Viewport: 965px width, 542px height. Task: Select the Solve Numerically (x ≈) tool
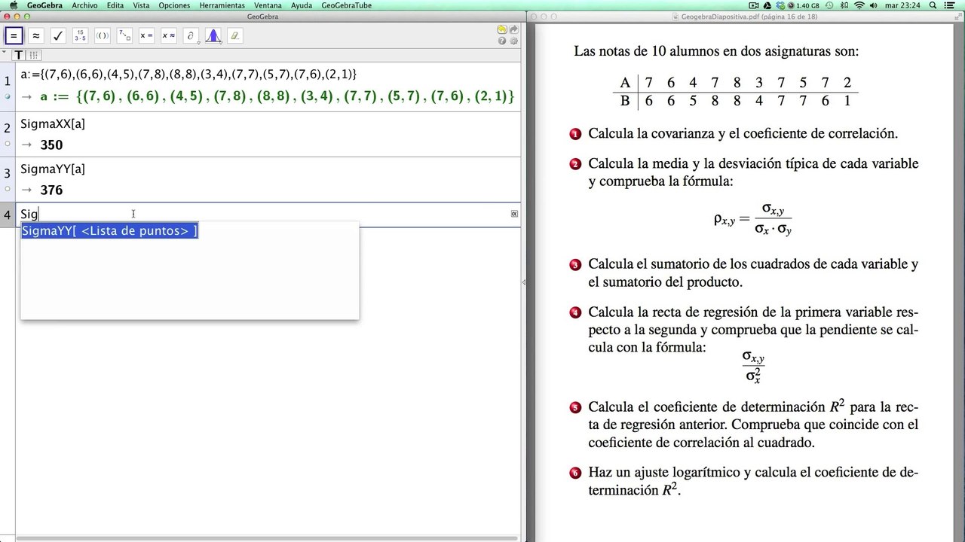click(x=169, y=35)
